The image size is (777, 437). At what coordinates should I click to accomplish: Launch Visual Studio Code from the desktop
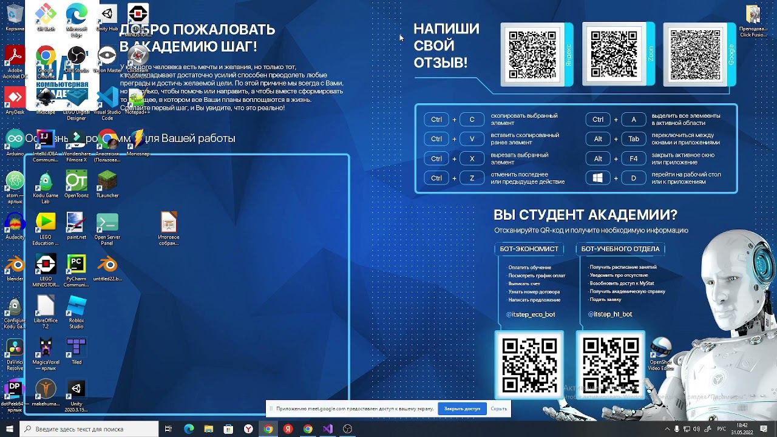point(107,103)
